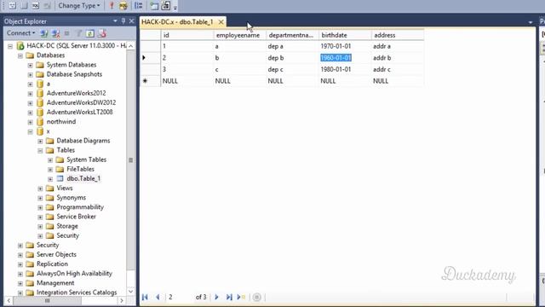545x307 pixels.
Task: Go to the first record
Action: tap(145, 298)
